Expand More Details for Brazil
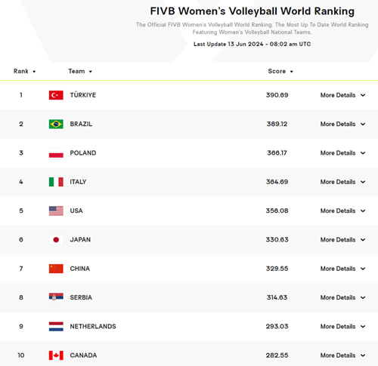The width and height of the screenshot is (378, 366). 342,124
